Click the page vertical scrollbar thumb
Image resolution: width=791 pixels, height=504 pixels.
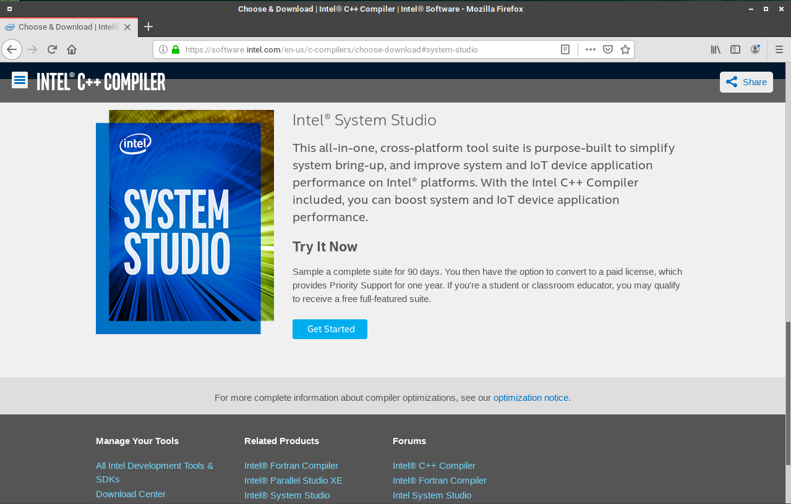(x=787, y=393)
